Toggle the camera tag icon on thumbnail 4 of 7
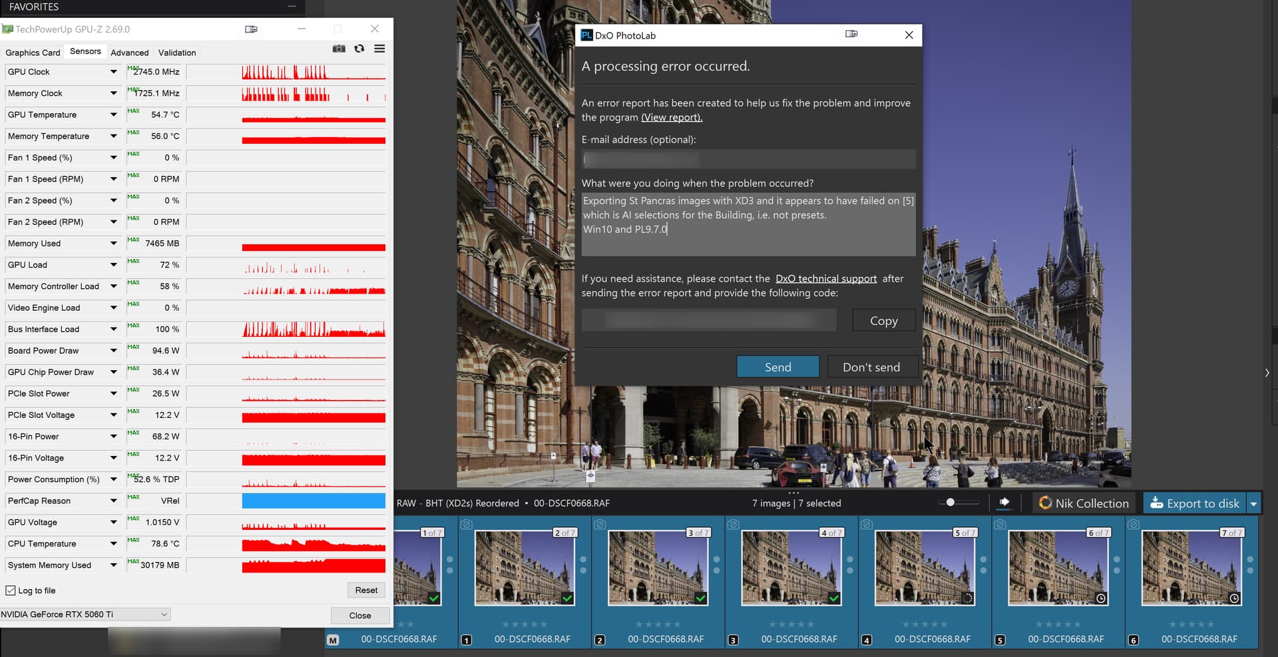The width and height of the screenshot is (1278, 657). pos(733,525)
